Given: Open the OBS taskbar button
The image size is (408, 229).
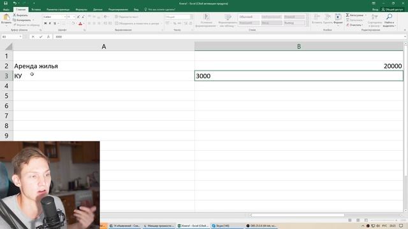Looking at the screenshot, I should [x=261, y=226].
